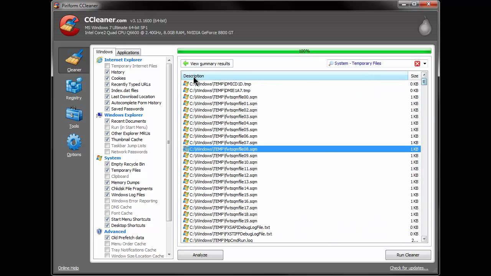Click the System section flag icon
This screenshot has width=491, height=276.
click(x=99, y=158)
